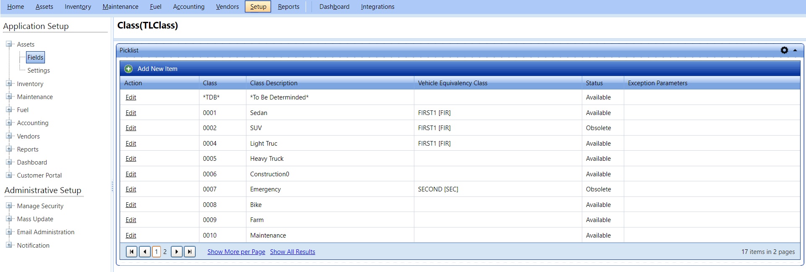The height and width of the screenshot is (272, 806).
Task: Edit the 0009 Farm row
Action: 131,220
